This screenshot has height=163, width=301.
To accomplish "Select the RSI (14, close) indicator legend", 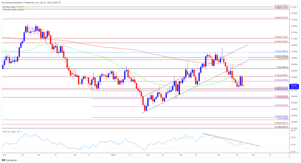I will click(12, 132).
